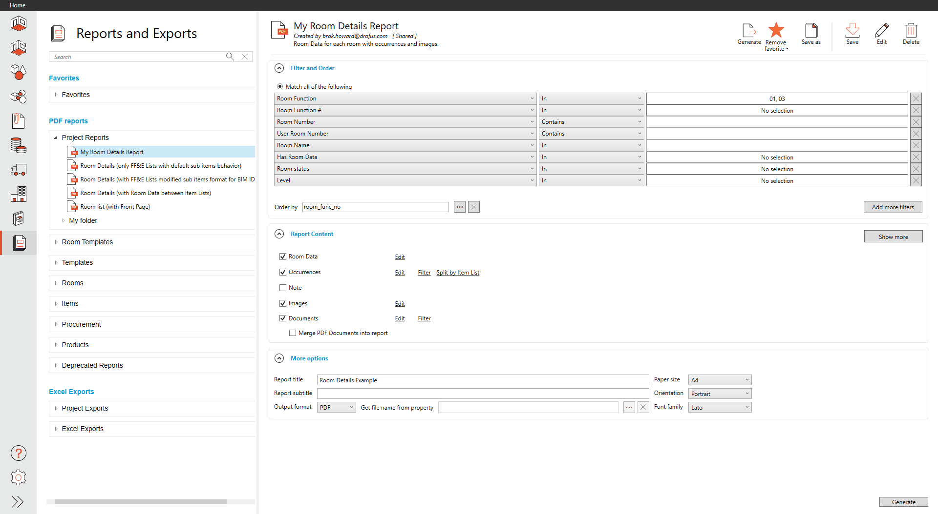Expand the Room Templates group
This screenshot has height=514, width=938.
[56, 242]
